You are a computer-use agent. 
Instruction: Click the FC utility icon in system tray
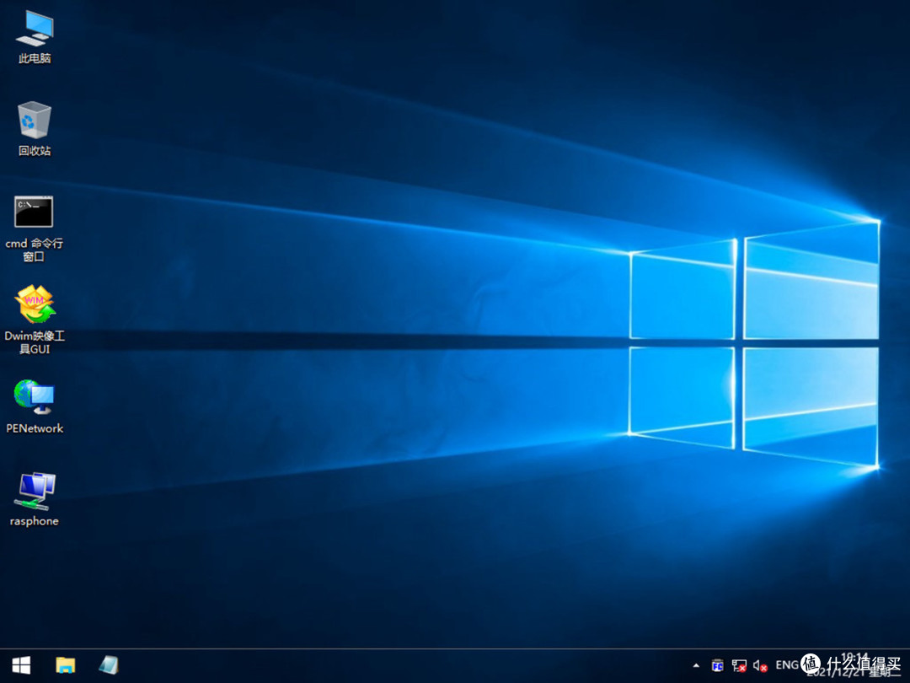(x=717, y=665)
